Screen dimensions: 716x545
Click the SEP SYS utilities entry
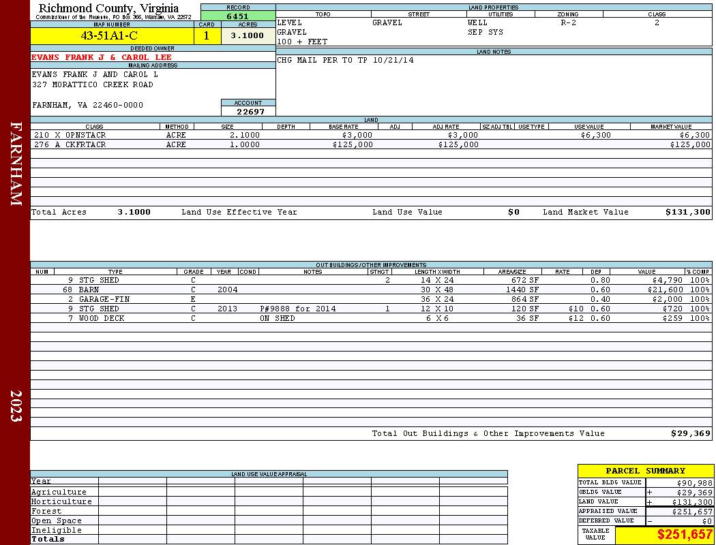coord(485,33)
